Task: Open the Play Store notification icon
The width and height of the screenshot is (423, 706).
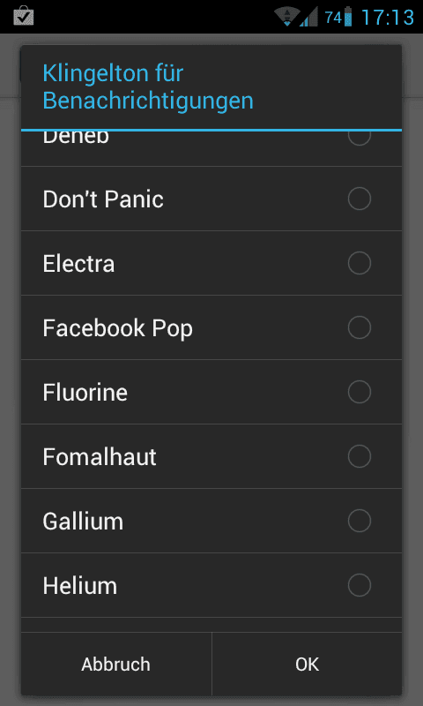Action: coord(24,17)
